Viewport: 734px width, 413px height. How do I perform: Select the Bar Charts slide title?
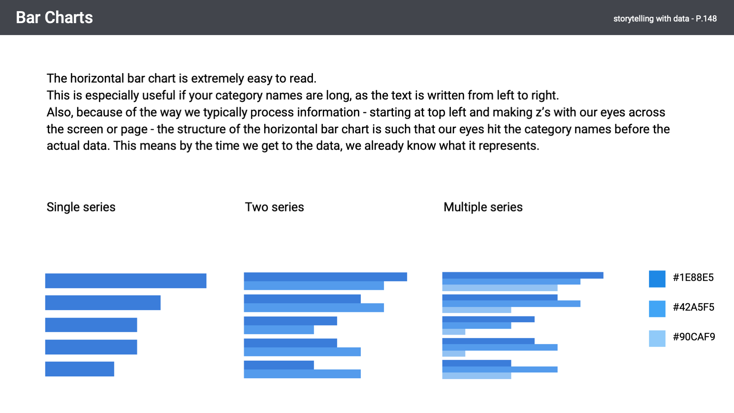[x=54, y=18]
